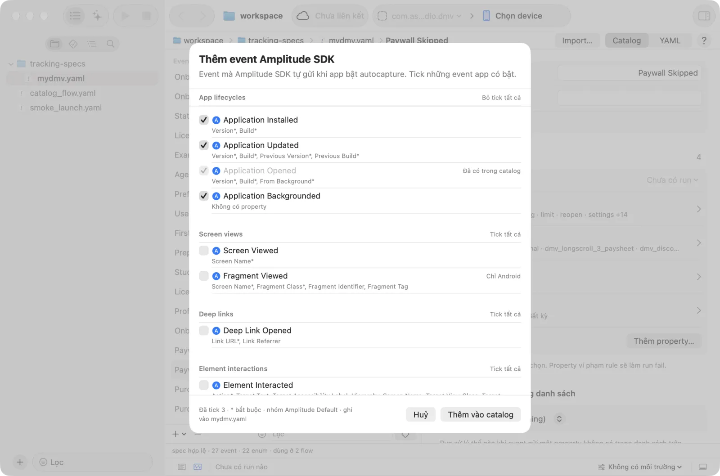Show the log view icon in status bar
This screenshot has height=476, width=720.
(182, 467)
